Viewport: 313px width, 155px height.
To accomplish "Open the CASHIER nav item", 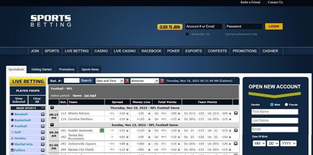I will coord(270,51).
